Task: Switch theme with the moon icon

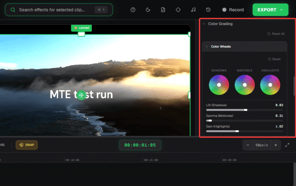Action: click(148, 10)
